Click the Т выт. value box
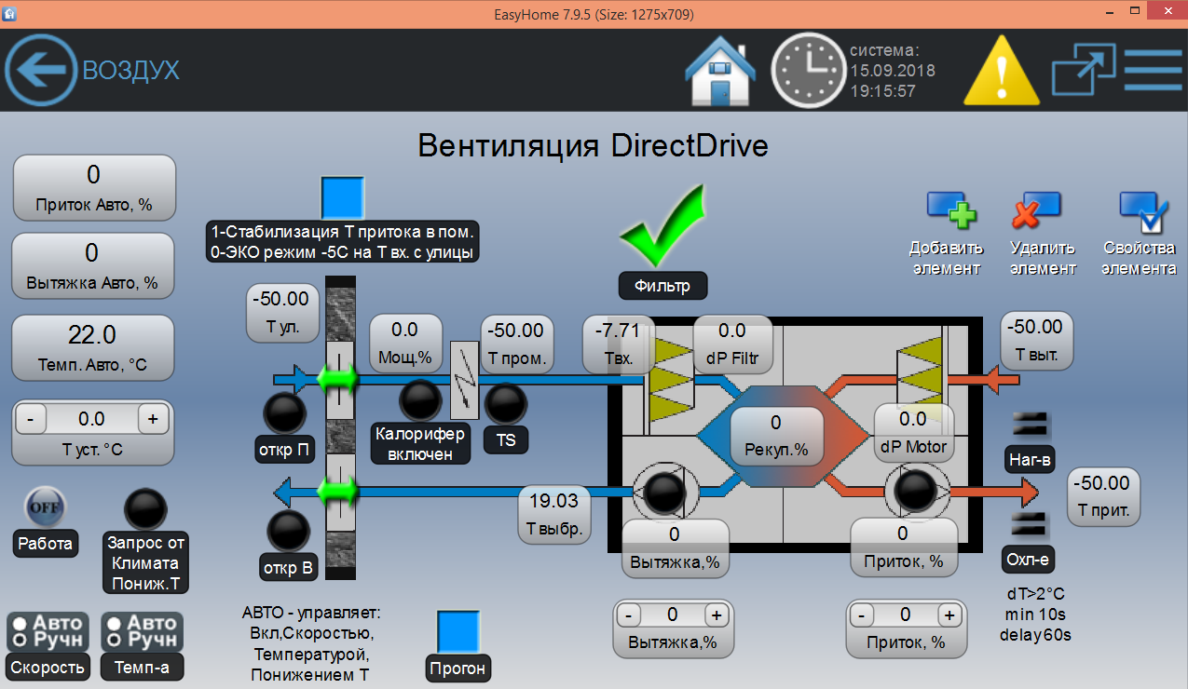This screenshot has height=689, width=1188. tap(1037, 340)
